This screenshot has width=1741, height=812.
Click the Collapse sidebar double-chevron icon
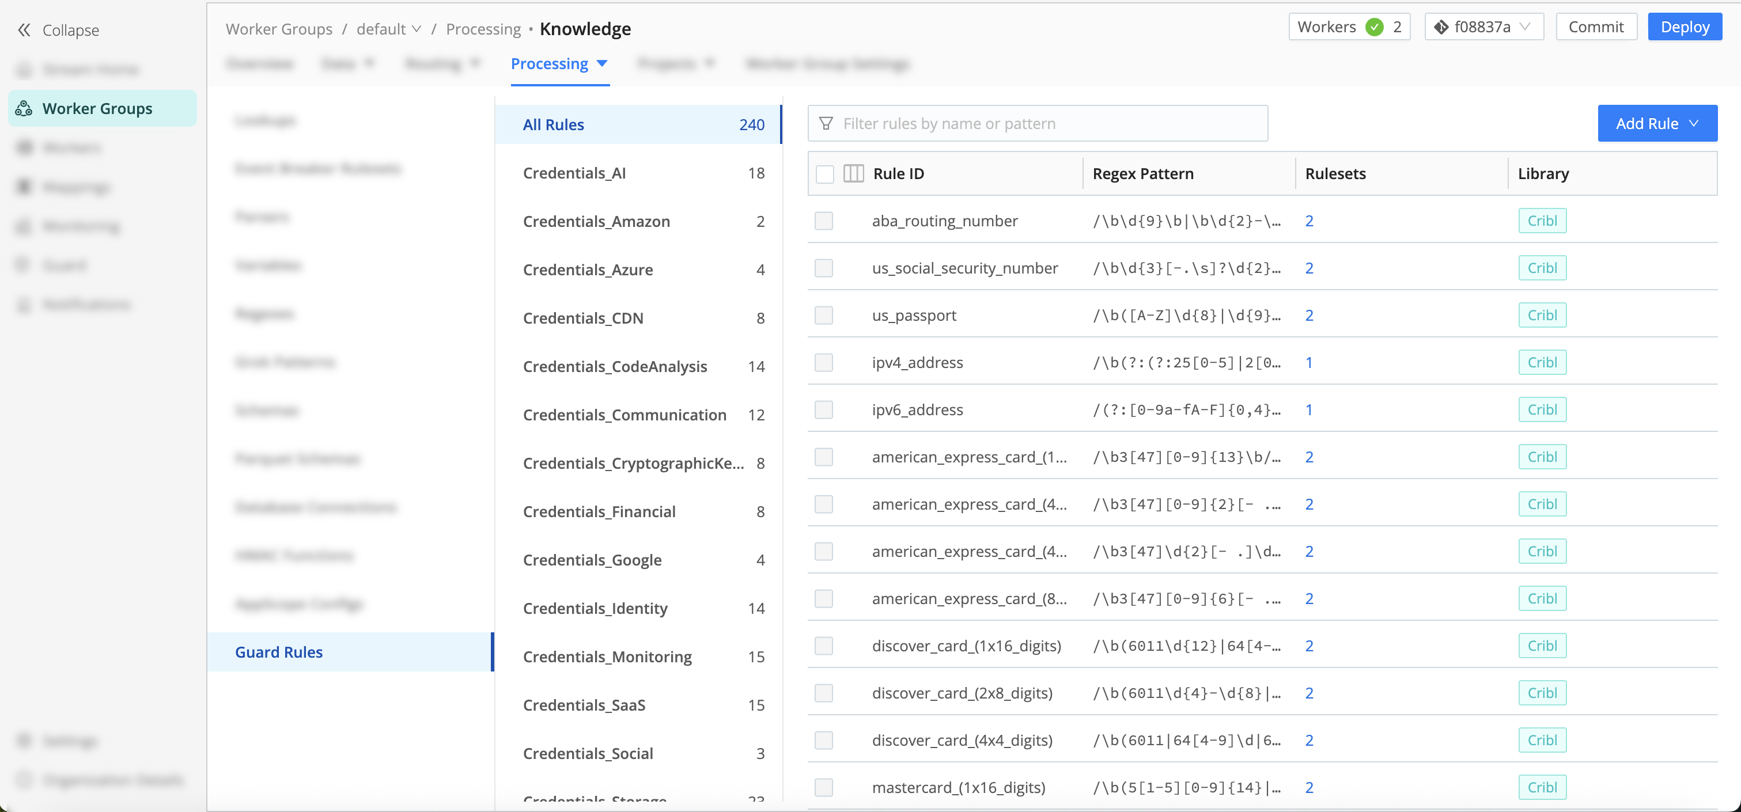tap(24, 30)
